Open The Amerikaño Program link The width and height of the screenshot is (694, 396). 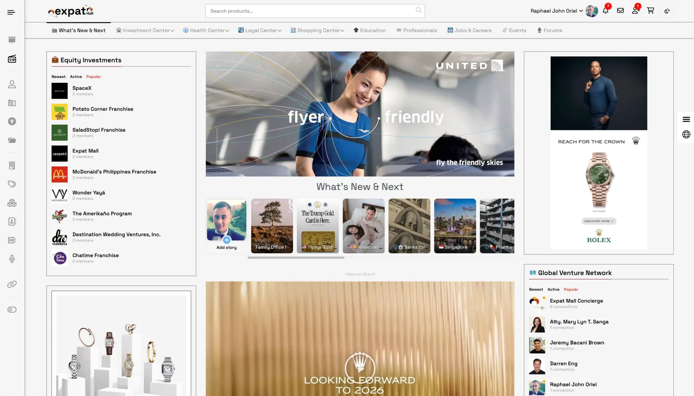point(102,214)
